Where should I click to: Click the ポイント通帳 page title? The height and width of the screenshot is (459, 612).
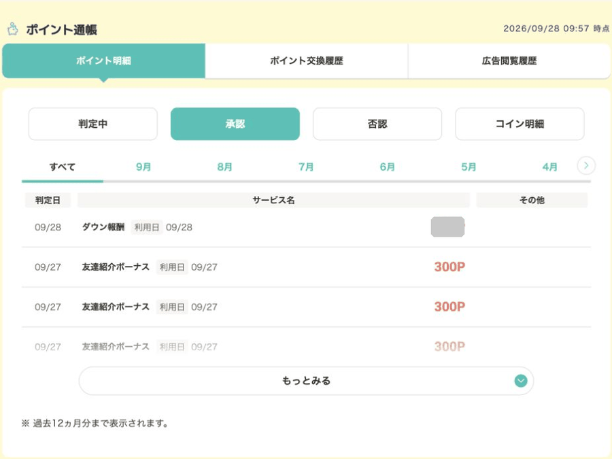point(61,30)
